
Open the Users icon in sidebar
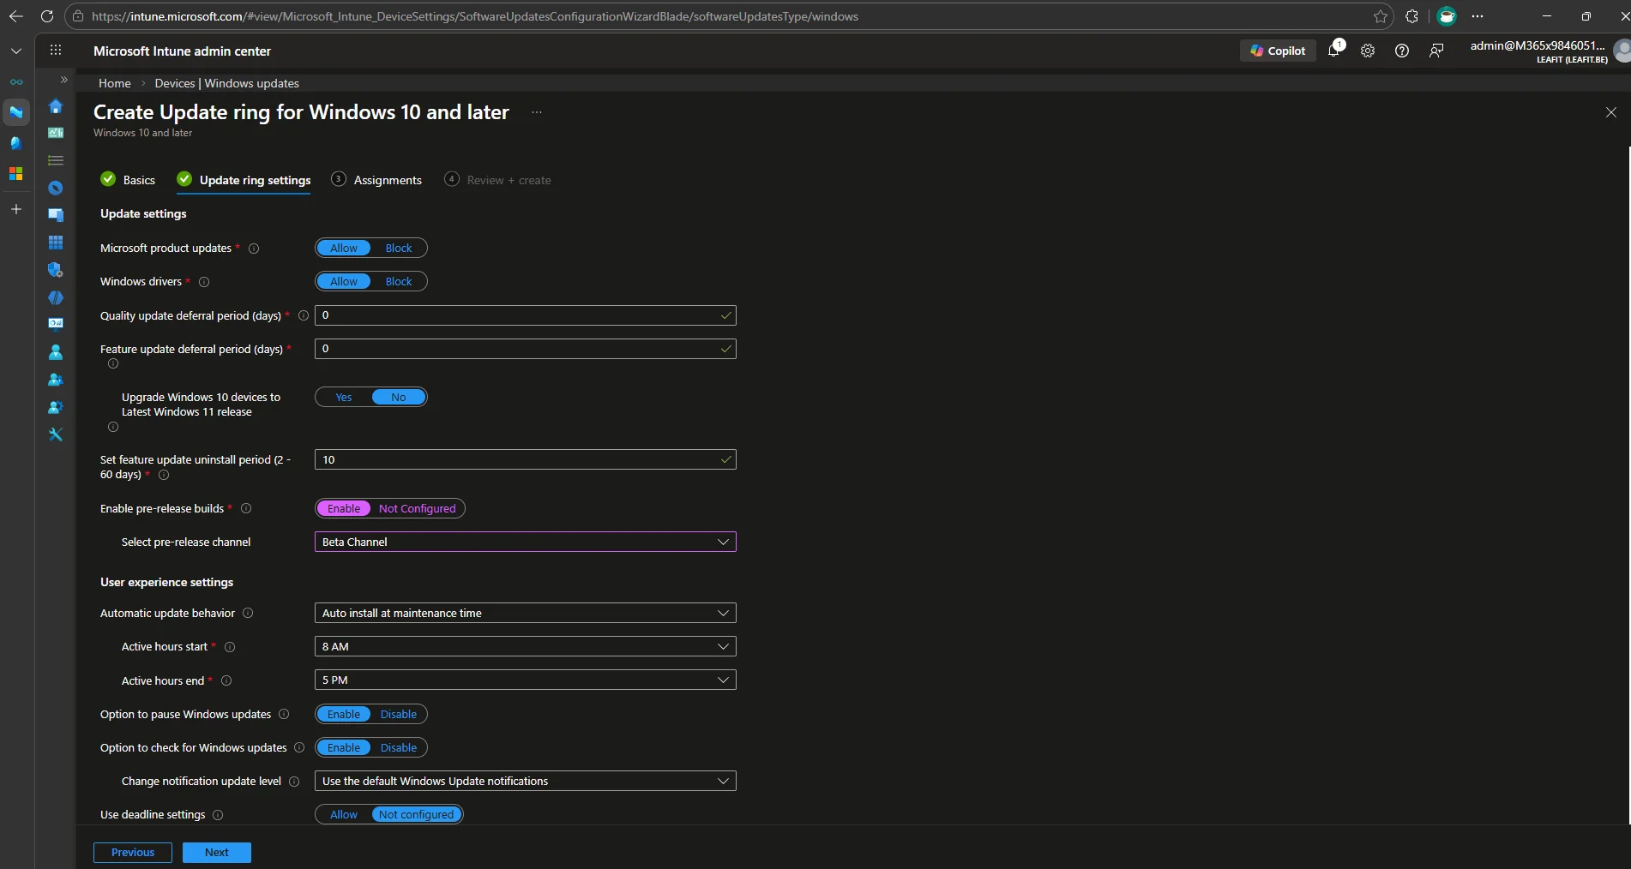click(56, 352)
